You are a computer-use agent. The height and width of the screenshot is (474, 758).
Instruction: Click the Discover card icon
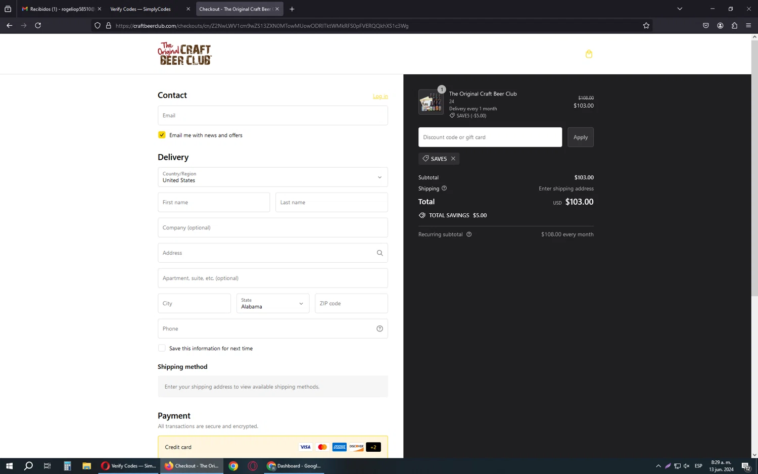(x=356, y=447)
